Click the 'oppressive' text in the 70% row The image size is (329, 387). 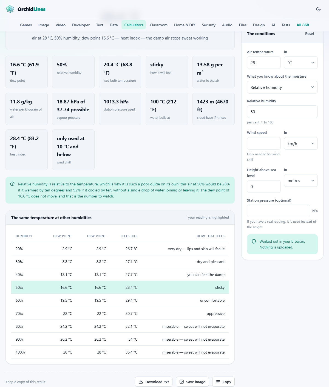[215, 313]
